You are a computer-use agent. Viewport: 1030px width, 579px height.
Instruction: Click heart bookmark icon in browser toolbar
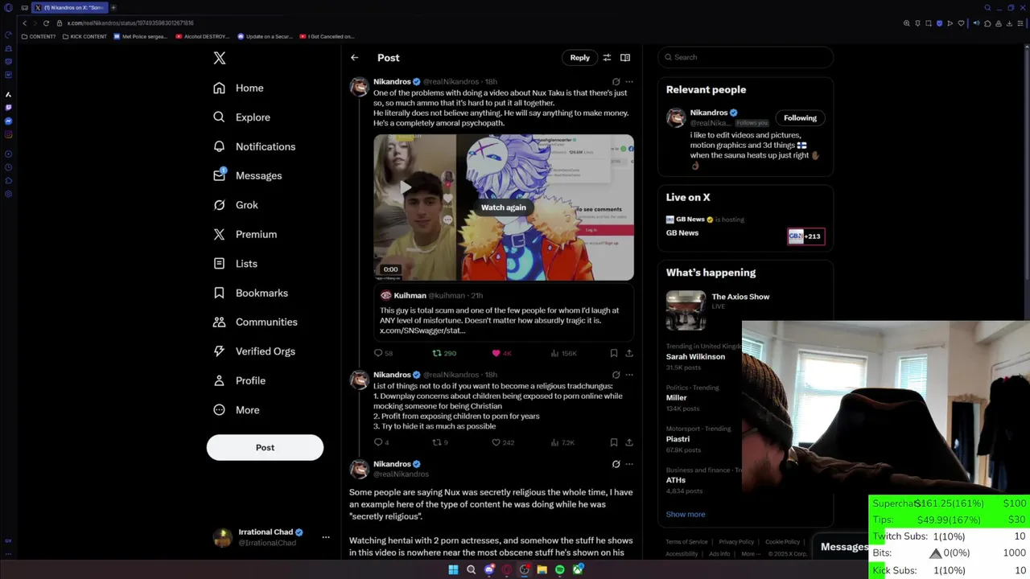961,23
